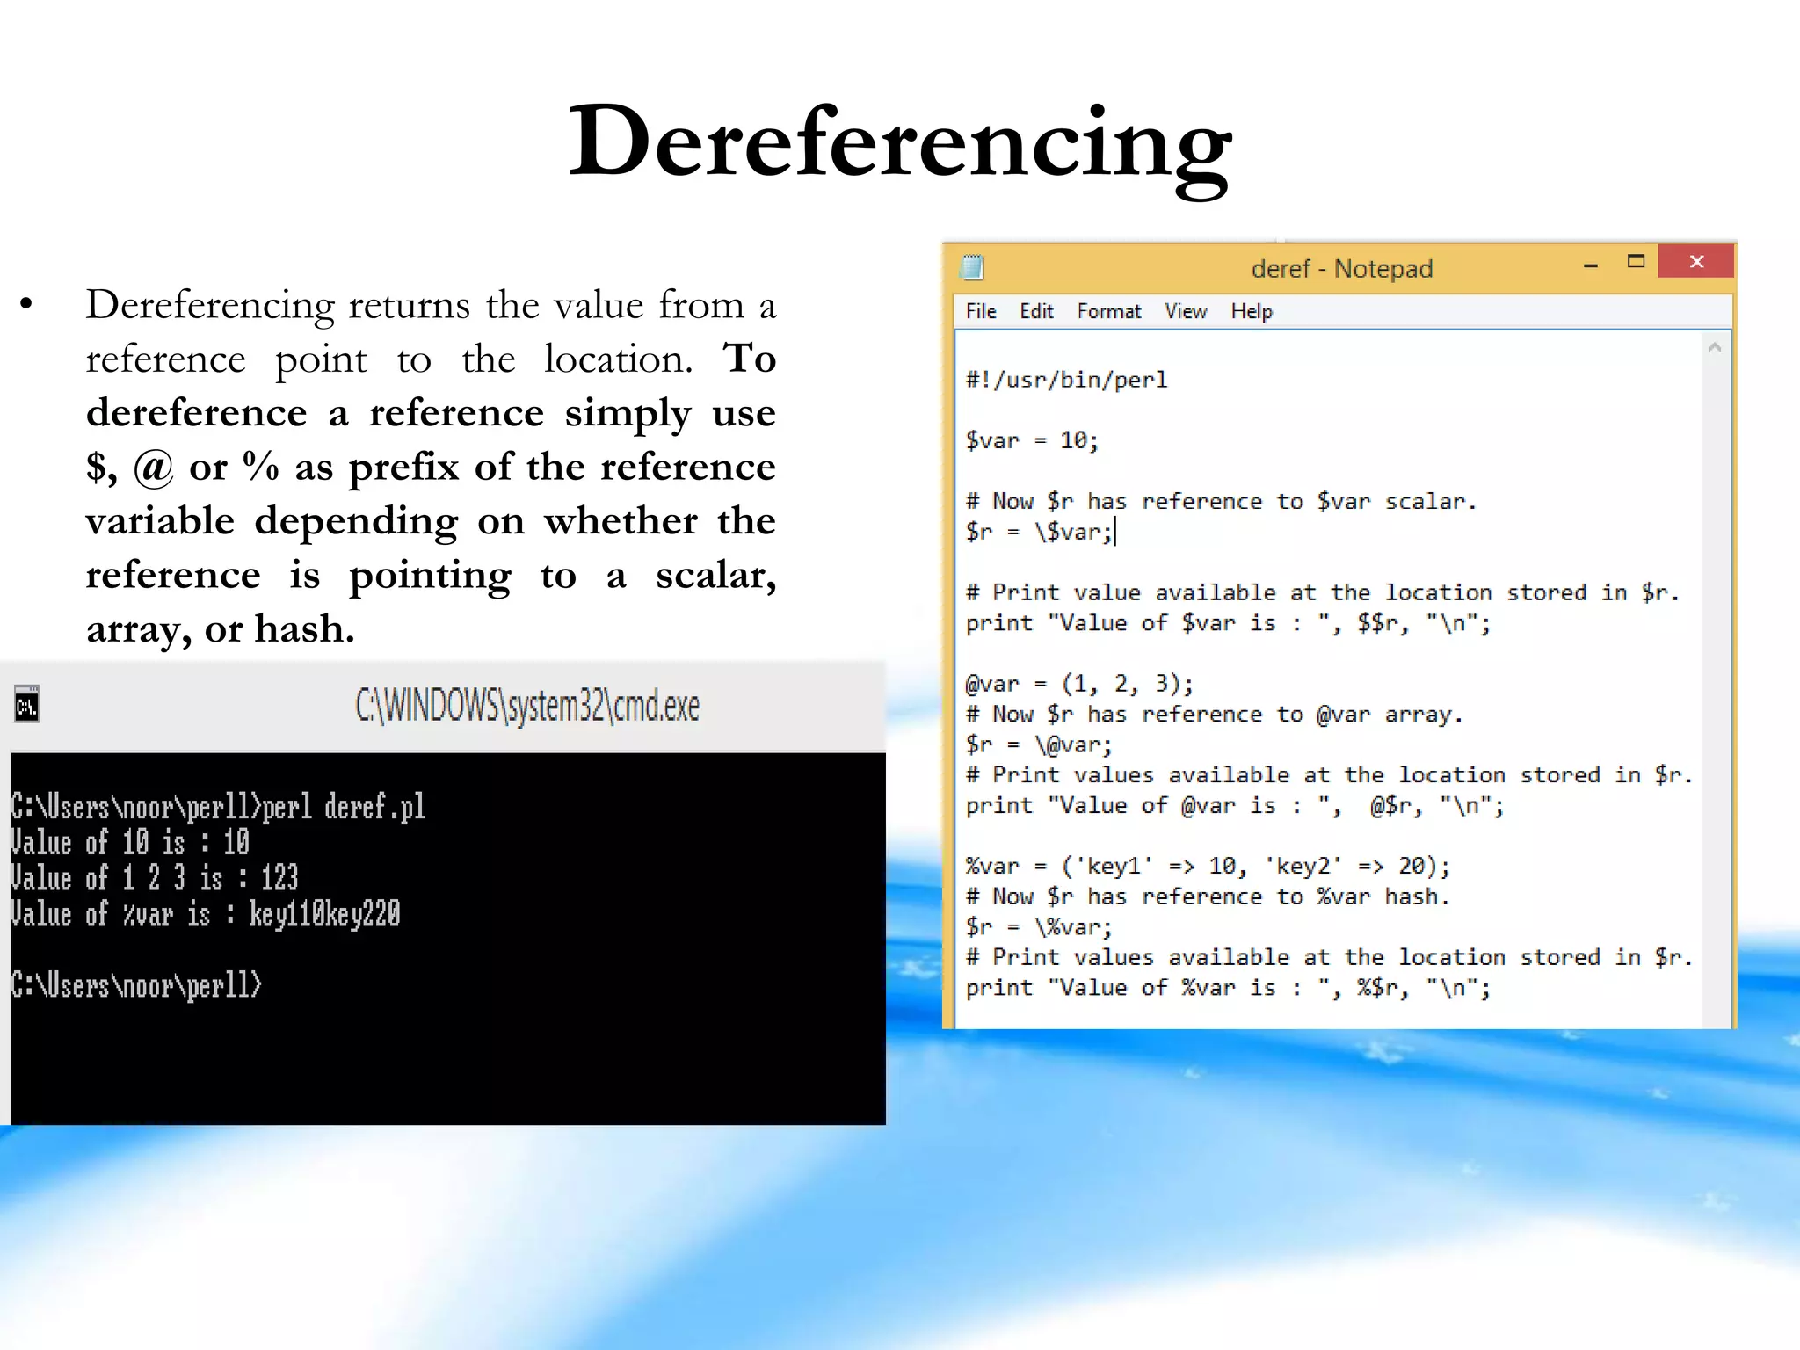Open the View menu in Notepad

pos(1185,311)
